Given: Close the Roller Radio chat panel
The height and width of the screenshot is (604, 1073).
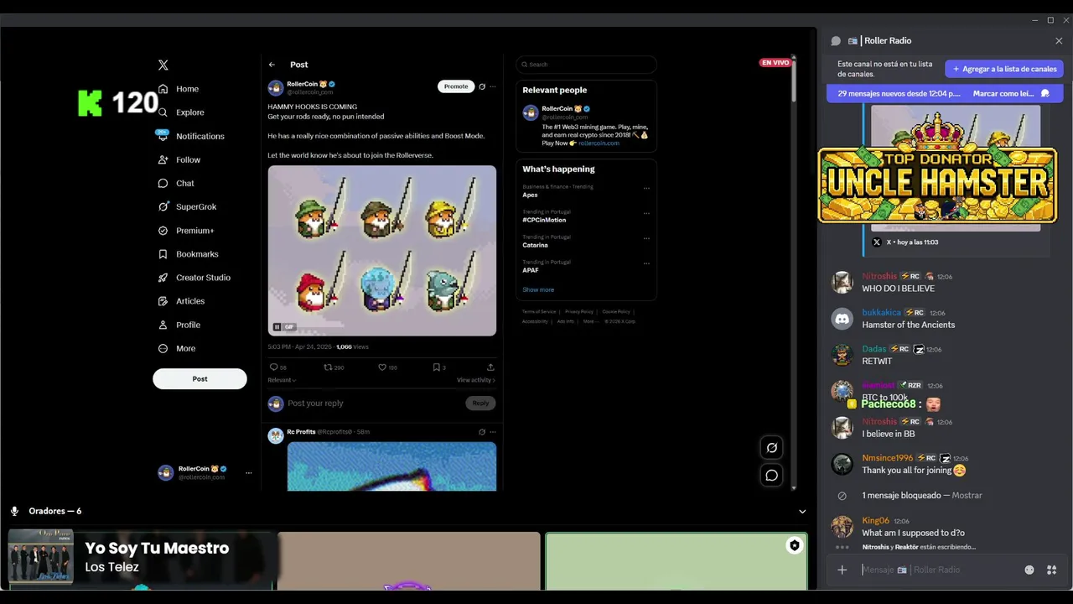Looking at the screenshot, I should click(1059, 40).
